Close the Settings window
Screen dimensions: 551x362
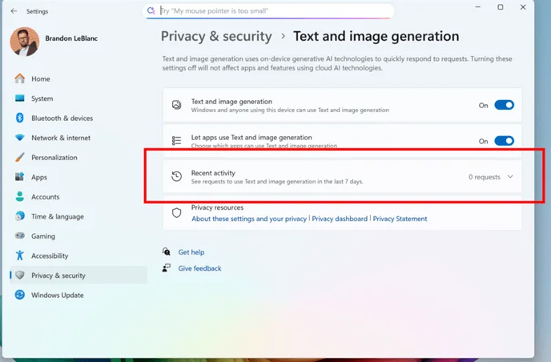[523, 7]
